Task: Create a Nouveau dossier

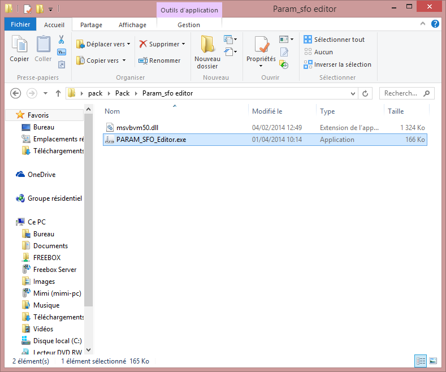Action: [207, 52]
